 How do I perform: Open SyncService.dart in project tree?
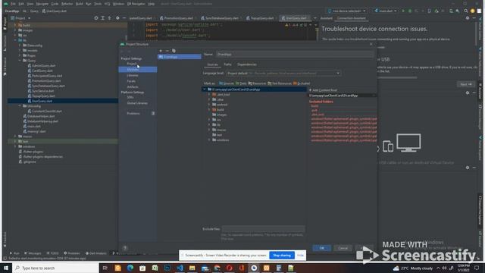pyautogui.click(x=41, y=91)
